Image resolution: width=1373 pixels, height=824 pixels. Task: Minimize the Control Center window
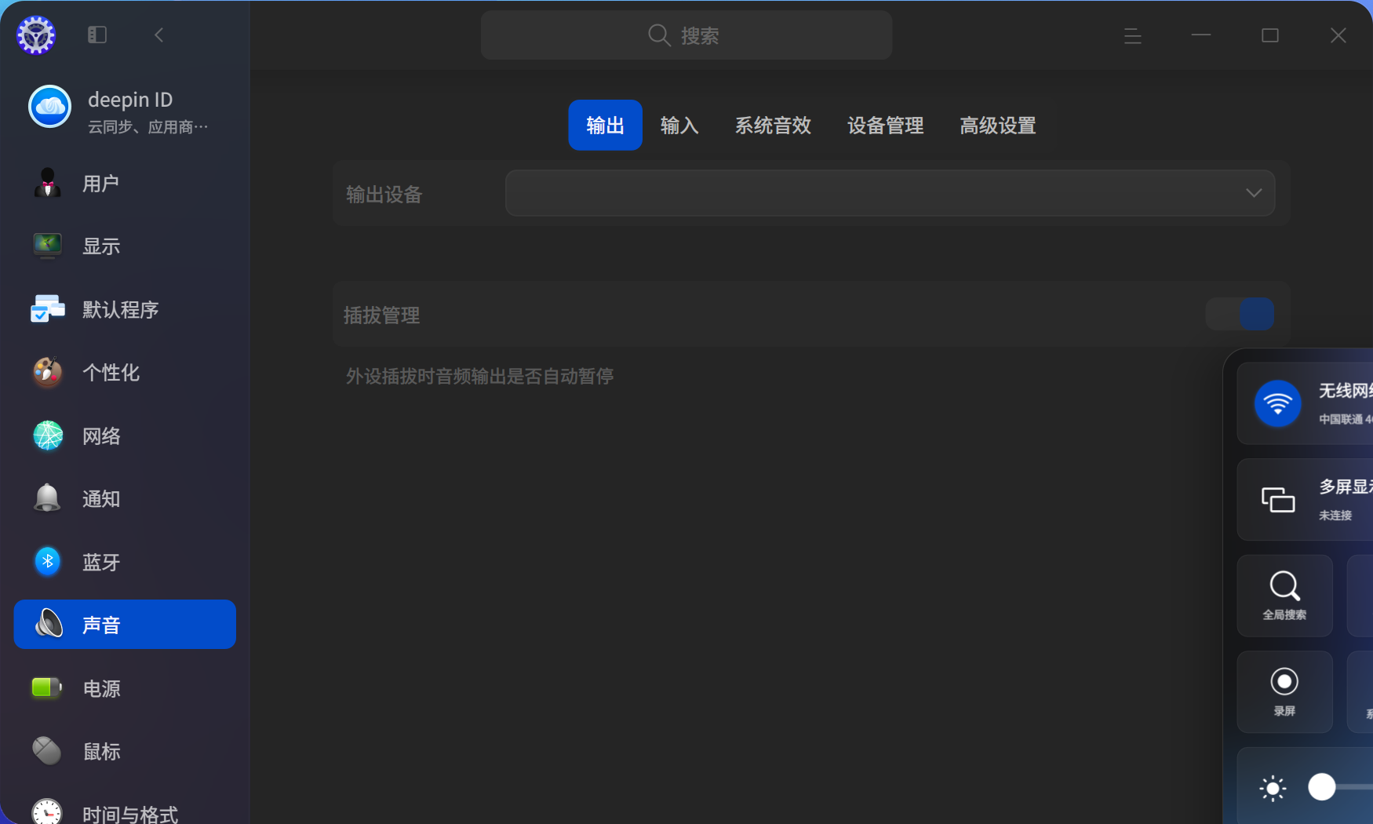coord(1201,35)
